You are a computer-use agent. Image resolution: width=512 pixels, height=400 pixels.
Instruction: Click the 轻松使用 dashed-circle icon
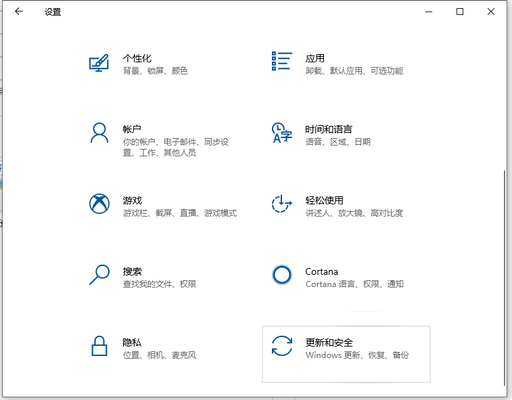coord(281,204)
